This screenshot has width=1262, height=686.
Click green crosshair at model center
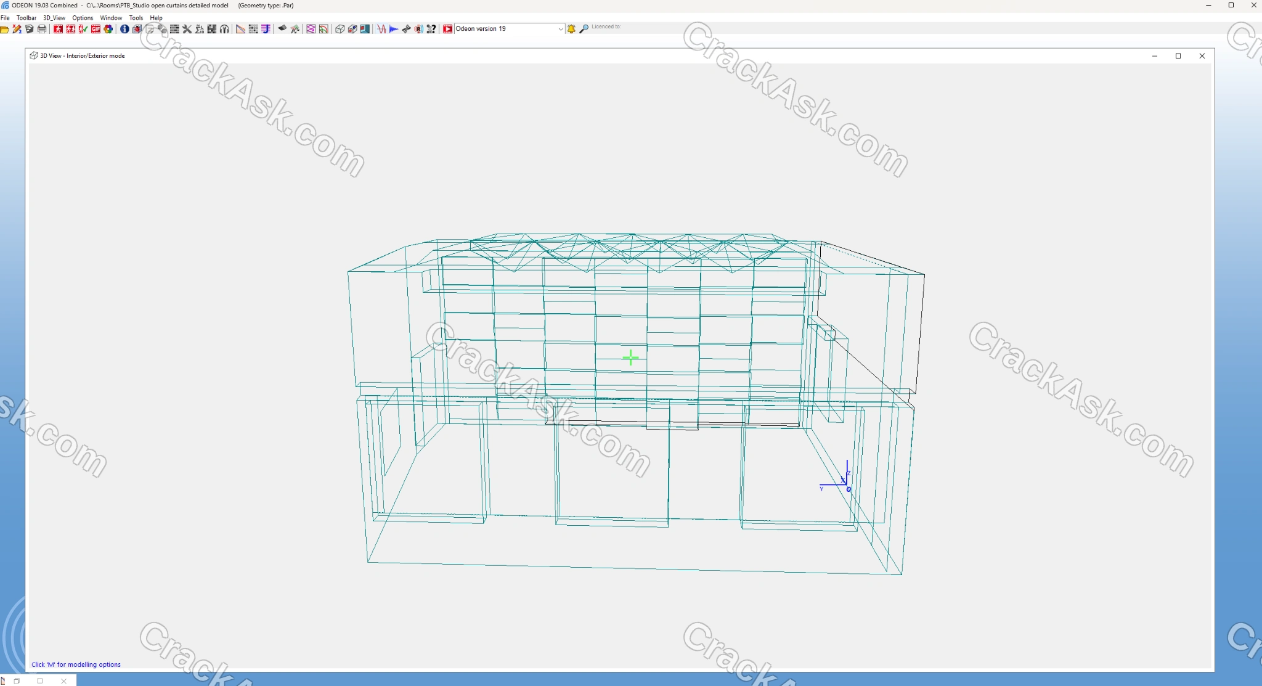click(x=630, y=357)
